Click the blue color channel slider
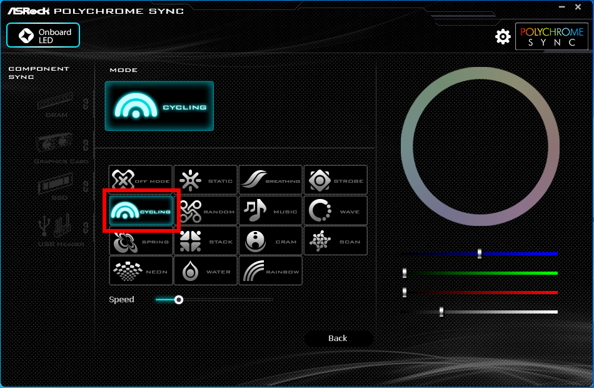594x388 pixels. [x=480, y=253]
